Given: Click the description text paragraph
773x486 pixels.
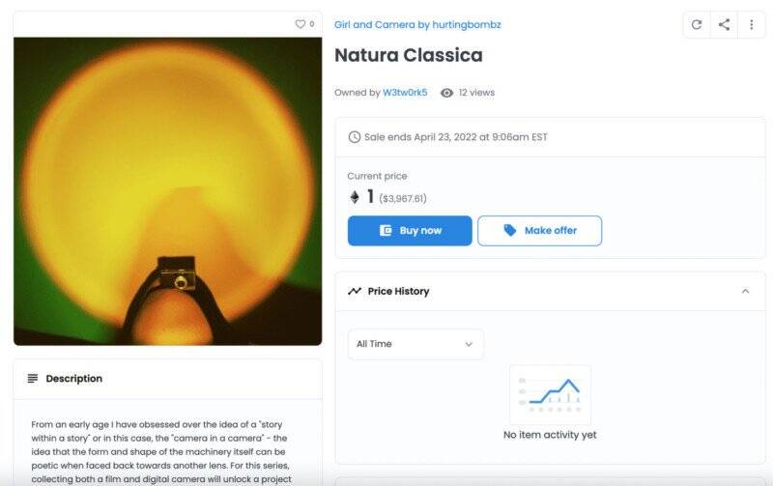Looking at the screenshot, I should point(160,451).
